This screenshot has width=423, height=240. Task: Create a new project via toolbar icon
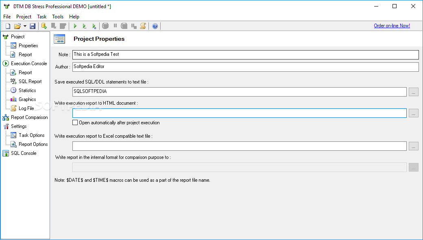8,26
